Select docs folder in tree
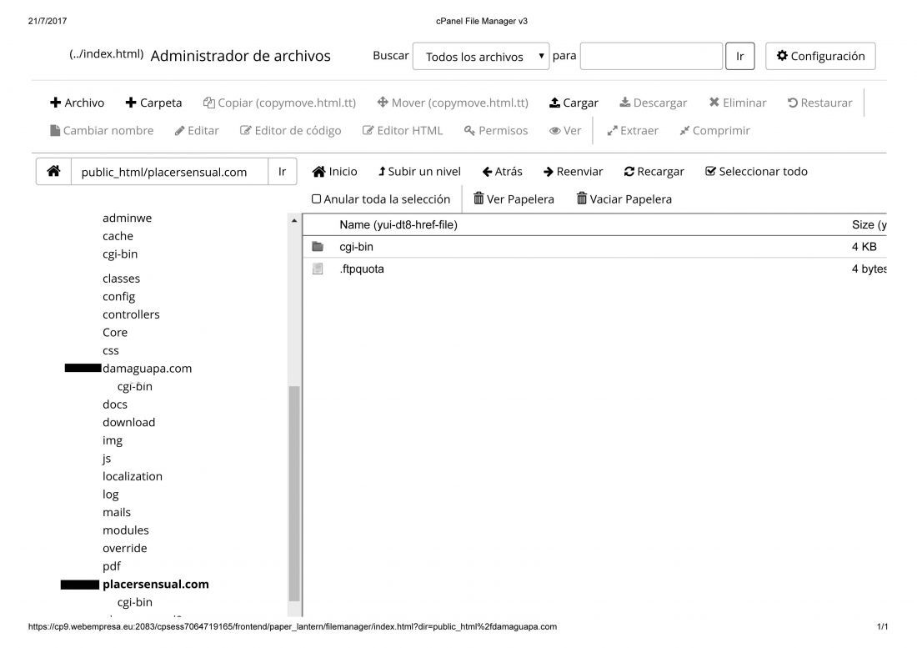917x648 pixels. coord(115,404)
